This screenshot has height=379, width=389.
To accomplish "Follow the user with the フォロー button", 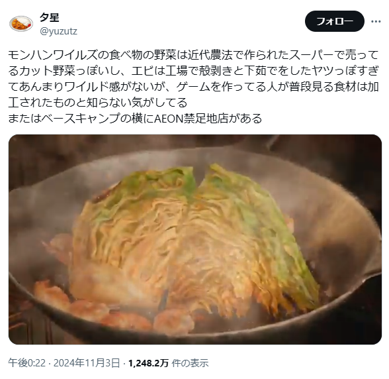I will [335, 21].
